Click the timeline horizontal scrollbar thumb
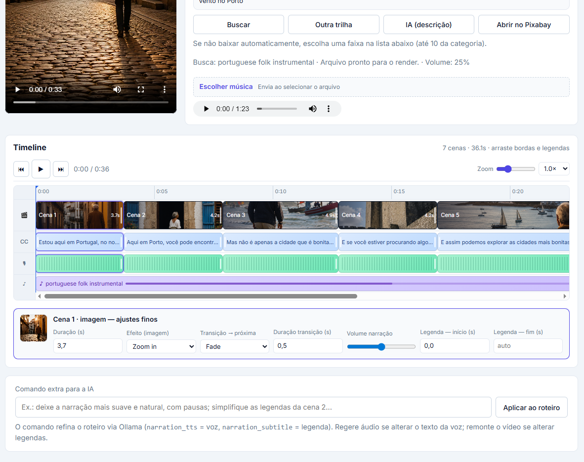584x462 pixels. pyautogui.click(x=201, y=296)
